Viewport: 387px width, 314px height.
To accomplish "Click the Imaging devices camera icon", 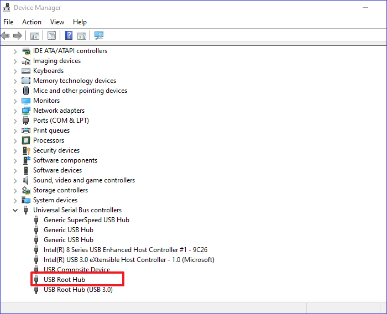I will point(26,61).
